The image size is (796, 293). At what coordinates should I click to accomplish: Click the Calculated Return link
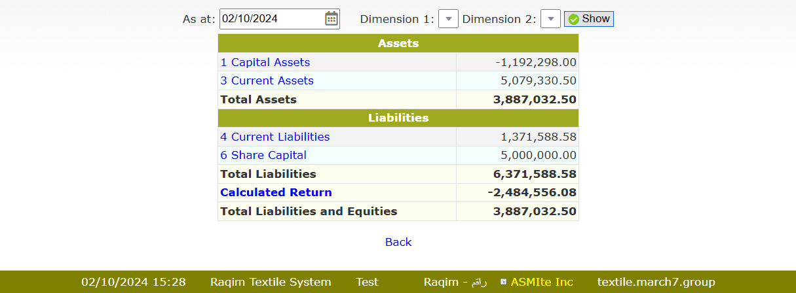point(276,192)
